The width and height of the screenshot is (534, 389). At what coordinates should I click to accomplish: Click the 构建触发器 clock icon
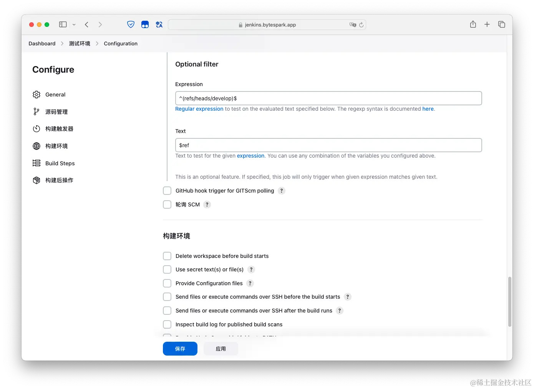click(36, 129)
